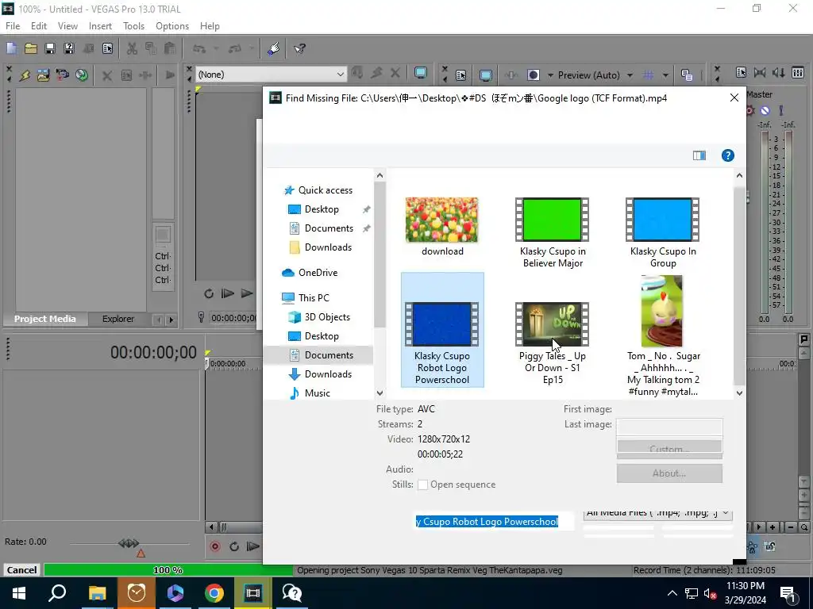Viewport: 813px width, 609px height.
Task: Open the Preview (Auto) quality dropdown
Action: (x=630, y=75)
